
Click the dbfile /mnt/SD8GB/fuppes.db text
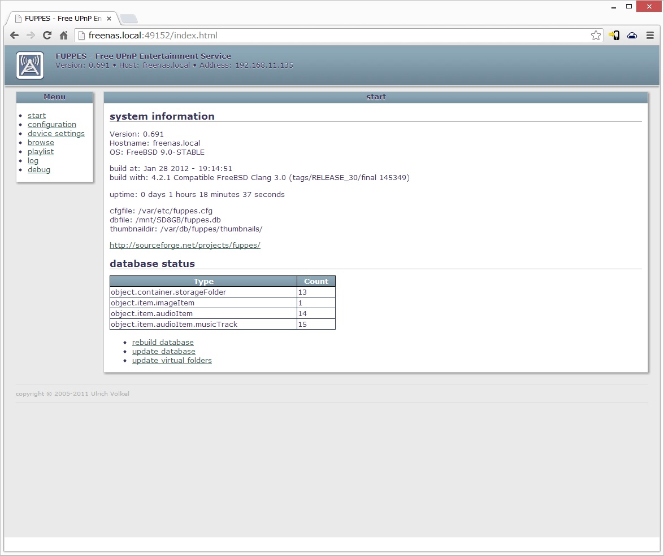tap(165, 220)
